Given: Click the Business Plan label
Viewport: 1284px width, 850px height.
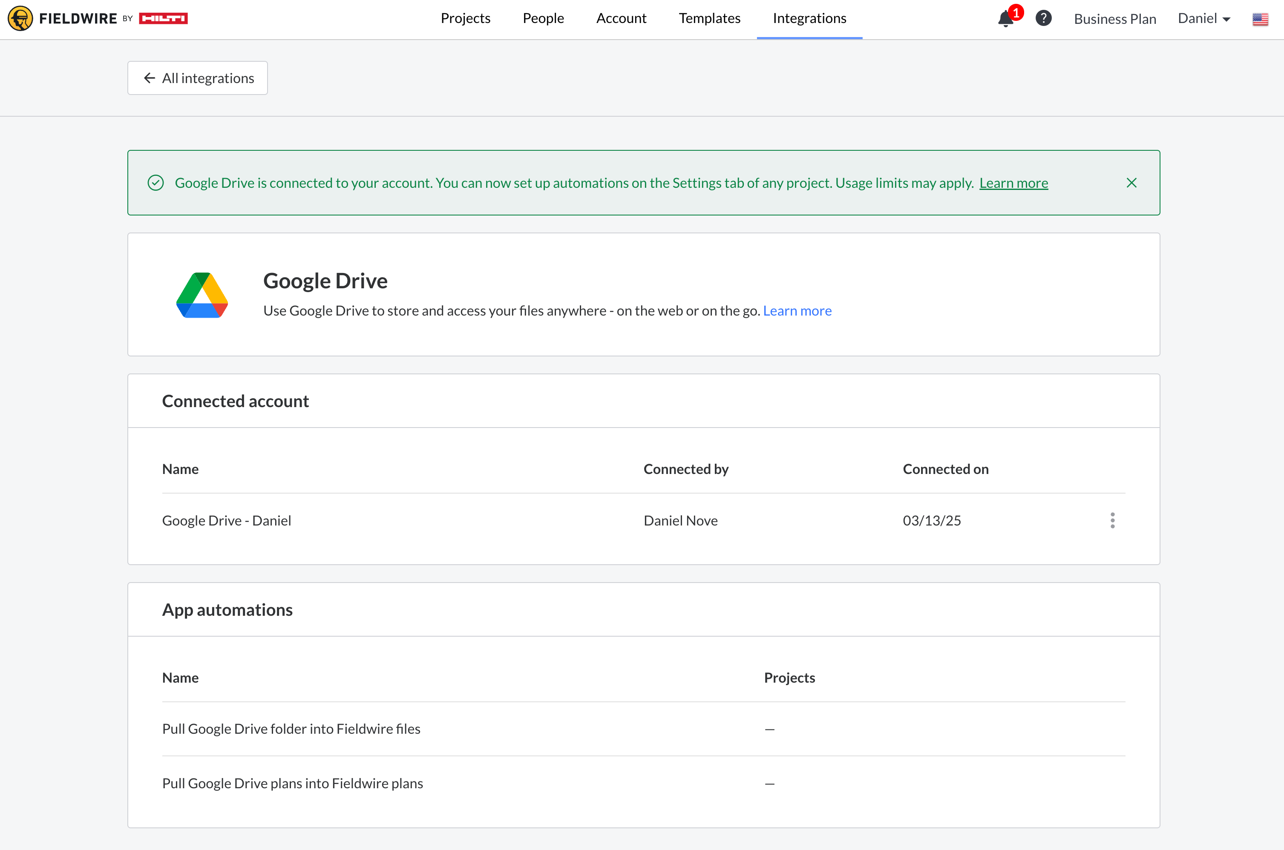Looking at the screenshot, I should (1115, 19).
